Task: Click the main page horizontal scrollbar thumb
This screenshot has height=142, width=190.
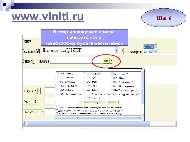Action: click(89, 123)
